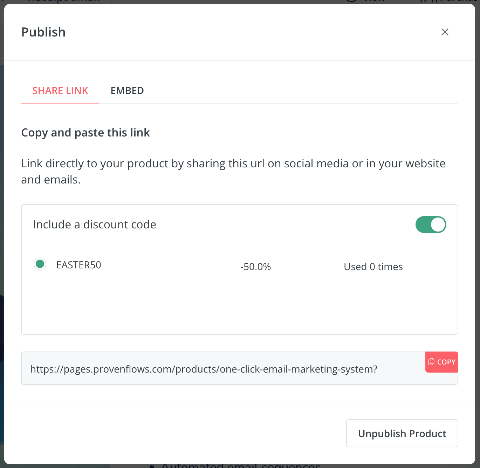Disable the Include a discount code toggle

coord(431,225)
